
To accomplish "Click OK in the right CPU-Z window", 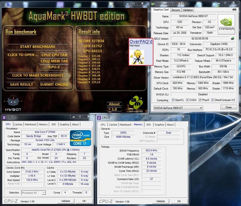I will pos(179,201).
